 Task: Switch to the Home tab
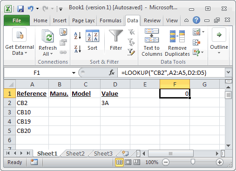(x=40, y=20)
